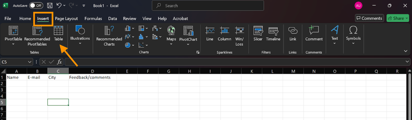This screenshot has width=412, height=120.
Task: Open the Maps chart tool
Action: [x=171, y=34]
